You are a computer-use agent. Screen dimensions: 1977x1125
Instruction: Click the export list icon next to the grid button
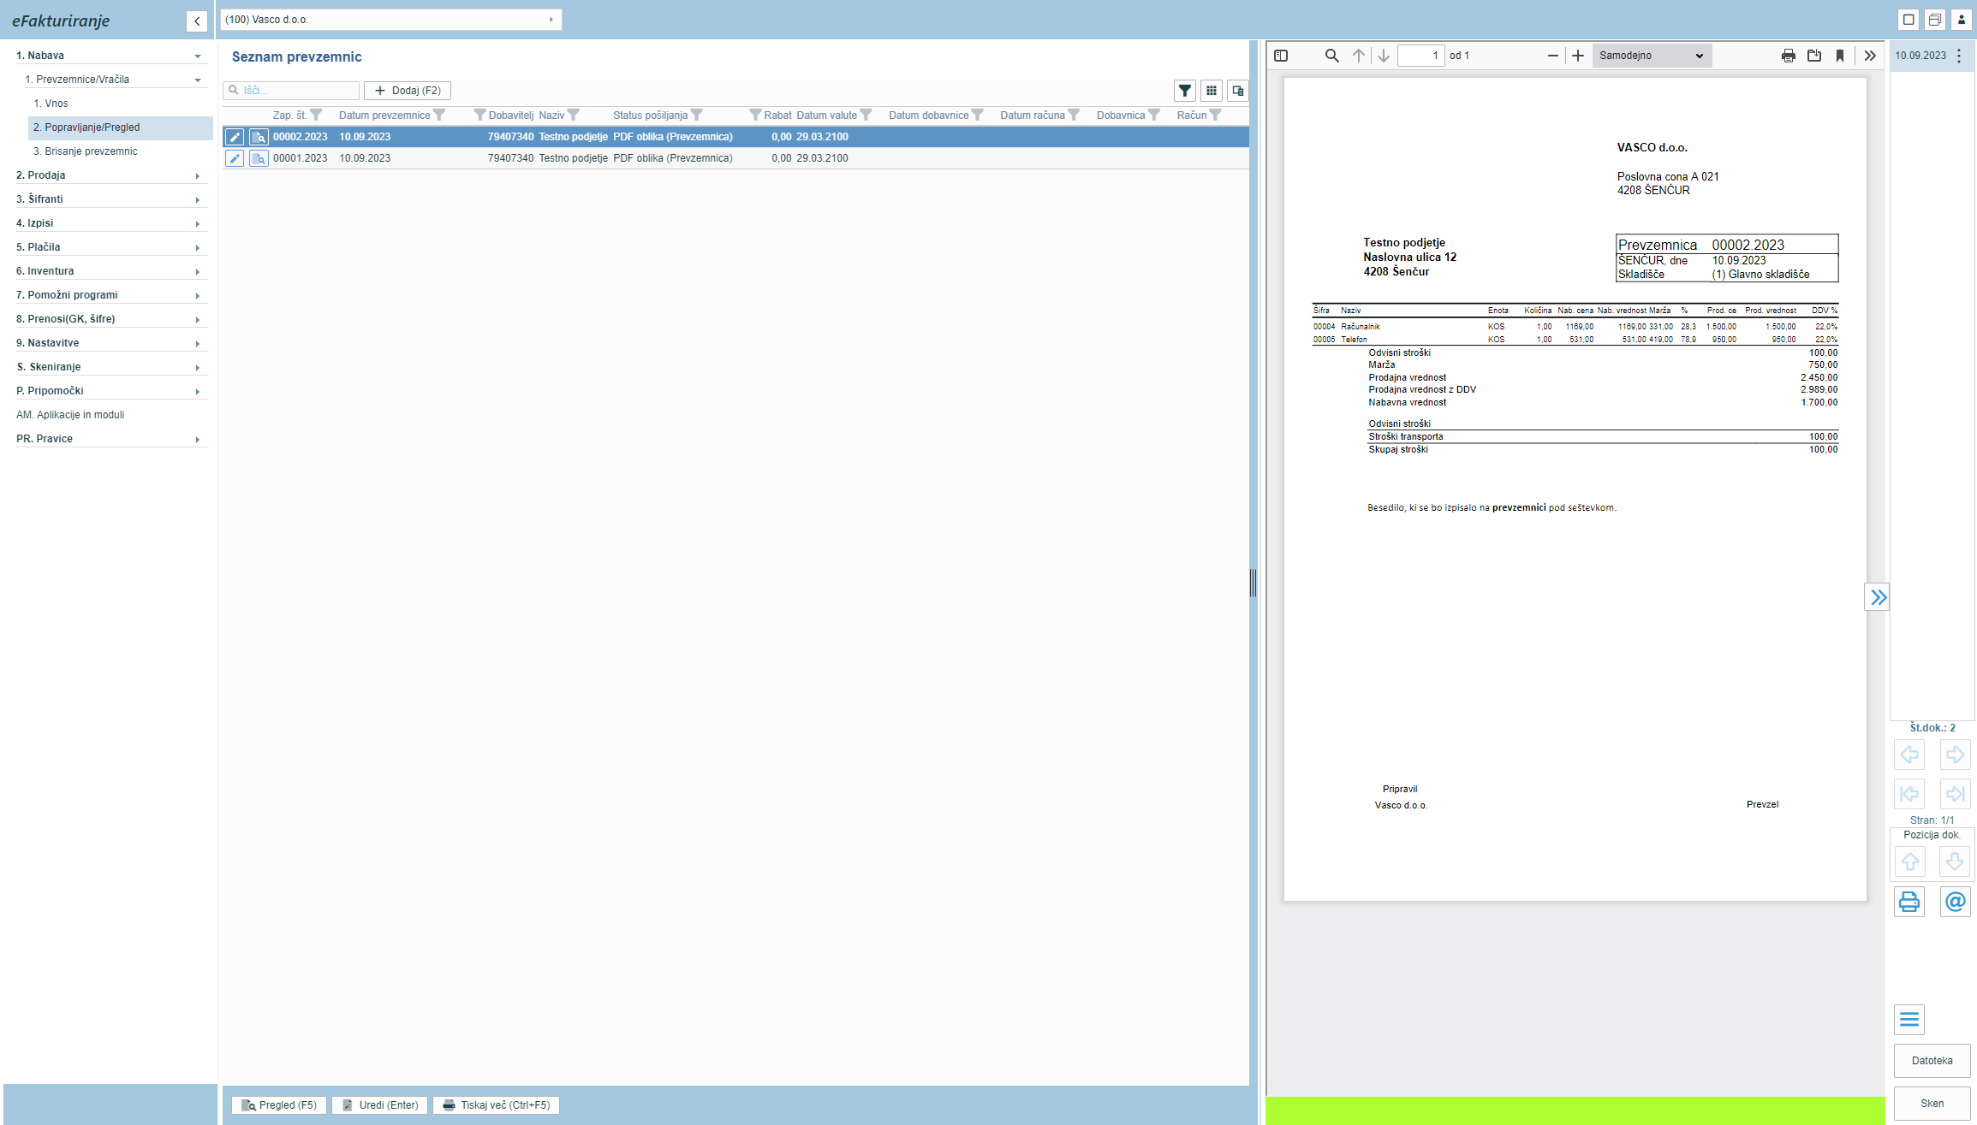(1238, 91)
